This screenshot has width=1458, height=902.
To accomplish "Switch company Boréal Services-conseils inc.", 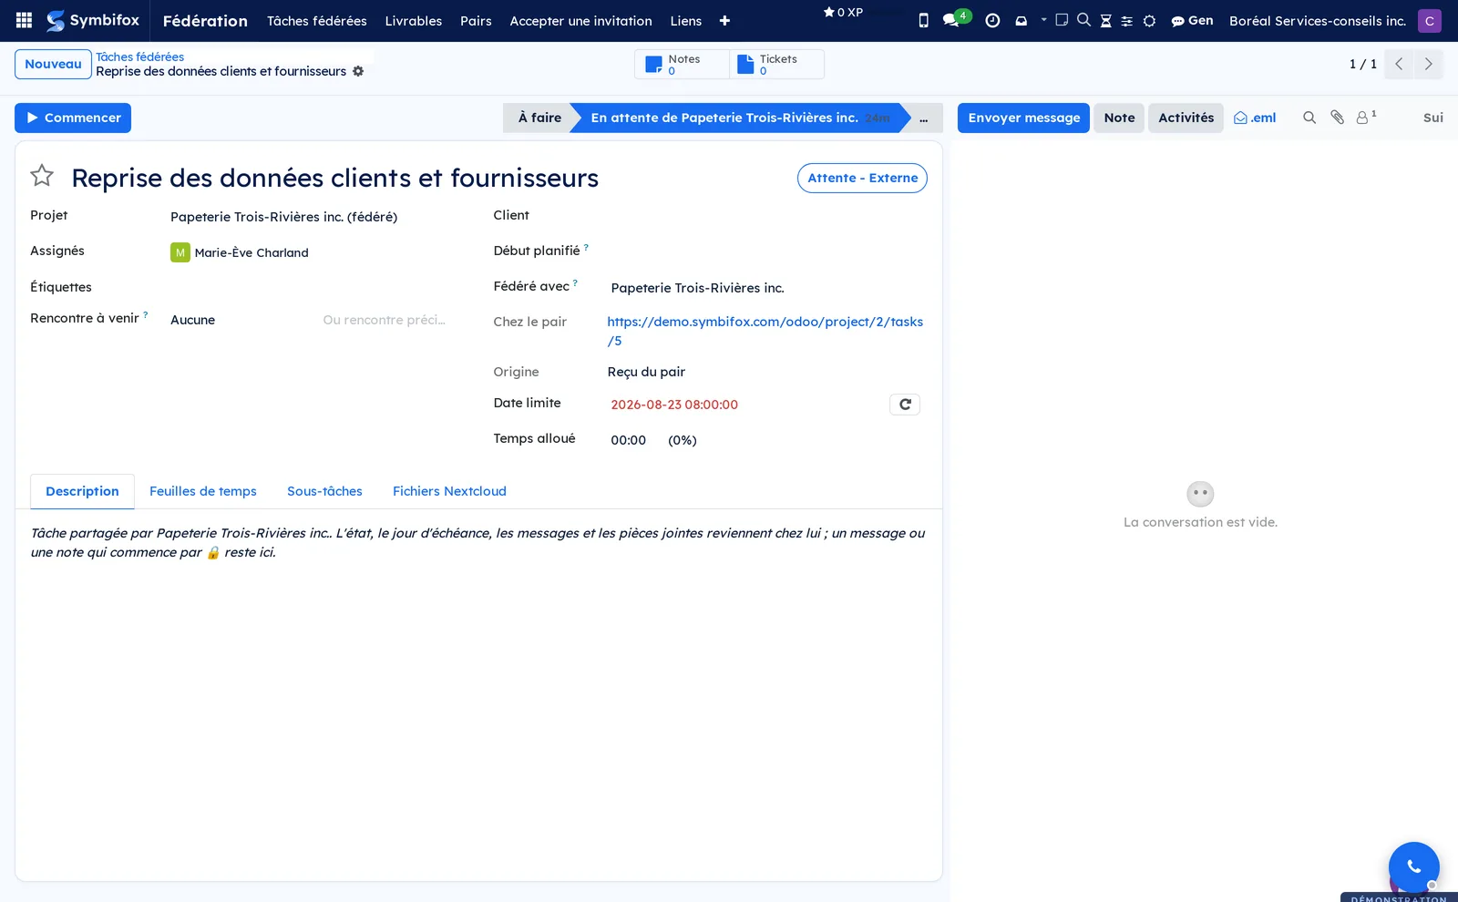I will coord(1317,21).
